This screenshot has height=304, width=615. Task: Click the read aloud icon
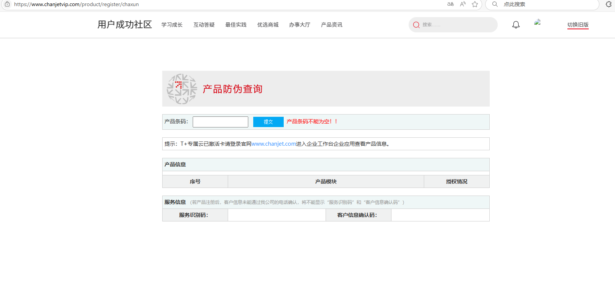[x=463, y=4]
